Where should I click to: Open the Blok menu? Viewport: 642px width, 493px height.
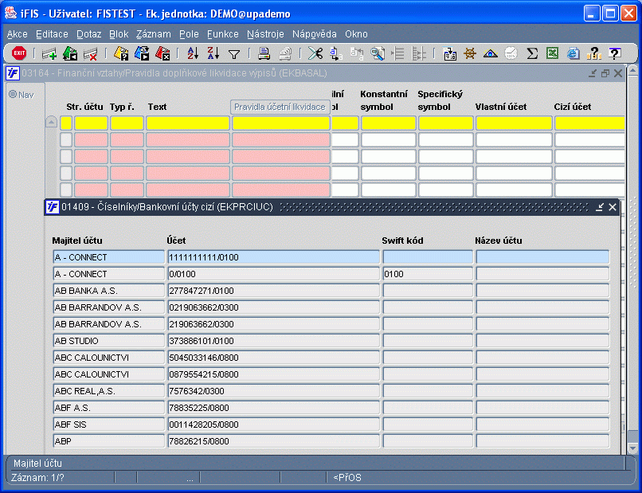point(119,34)
